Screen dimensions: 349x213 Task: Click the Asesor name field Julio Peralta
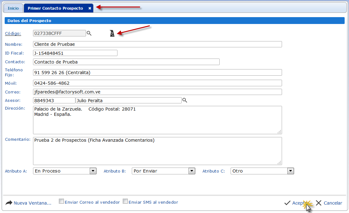(x=129, y=100)
